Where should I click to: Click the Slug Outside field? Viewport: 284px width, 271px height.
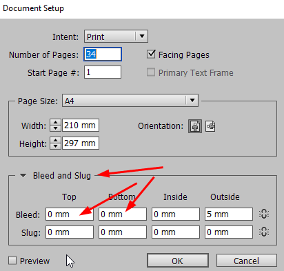click(x=229, y=232)
